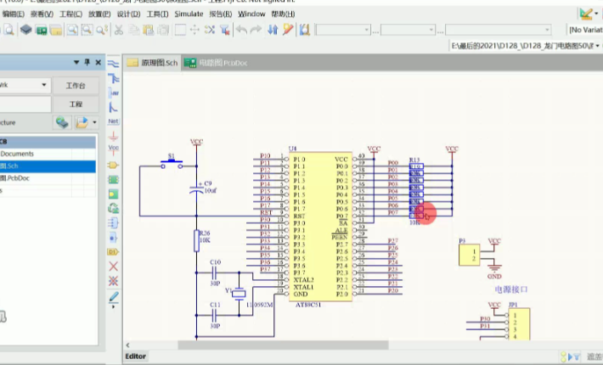The height and width of the screenshot is (365, 603).
Task: Click the cross-probe icon in toolbar
Action: (x=288, y=30)
